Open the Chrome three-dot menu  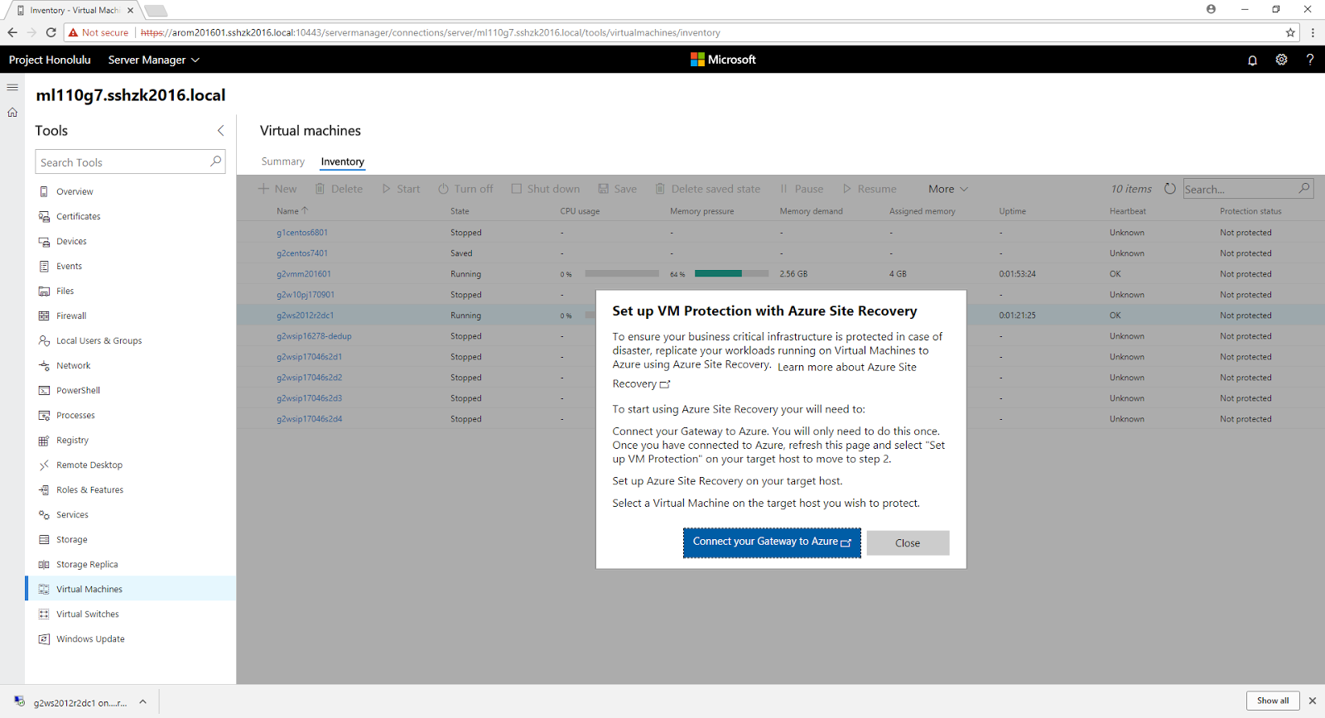[1313, 32]
